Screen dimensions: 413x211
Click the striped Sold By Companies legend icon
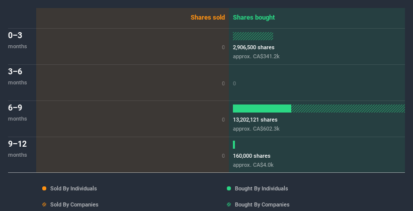click(44, 204)
